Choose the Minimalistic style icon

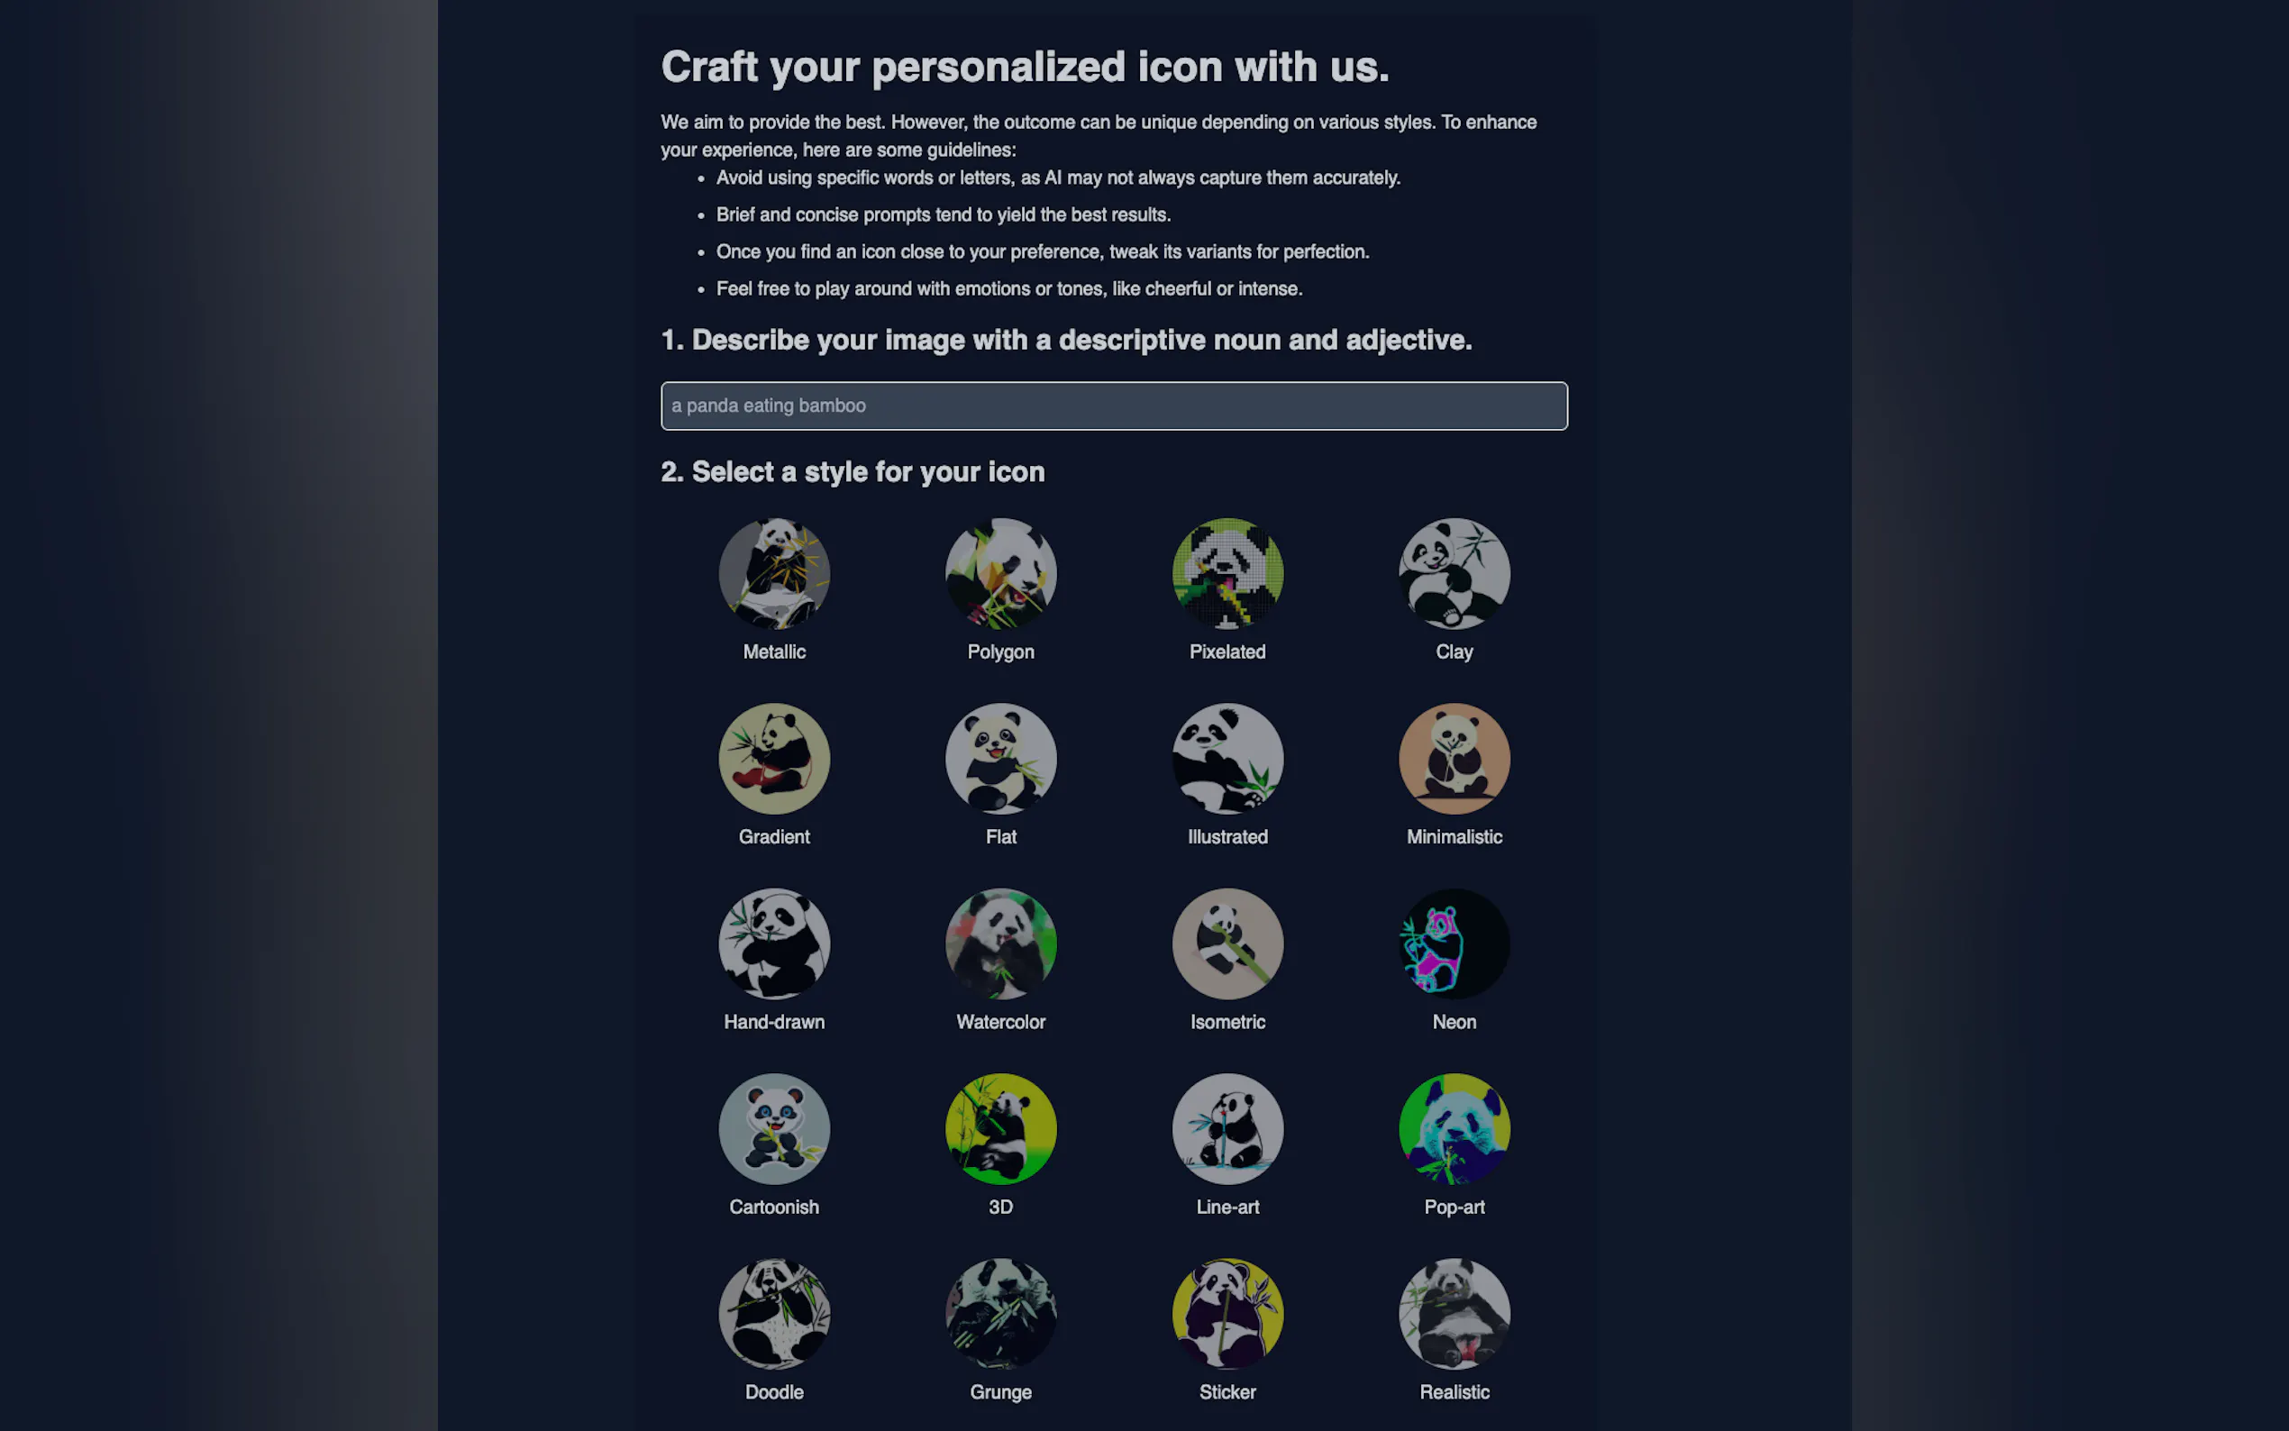coord(1455,758)
